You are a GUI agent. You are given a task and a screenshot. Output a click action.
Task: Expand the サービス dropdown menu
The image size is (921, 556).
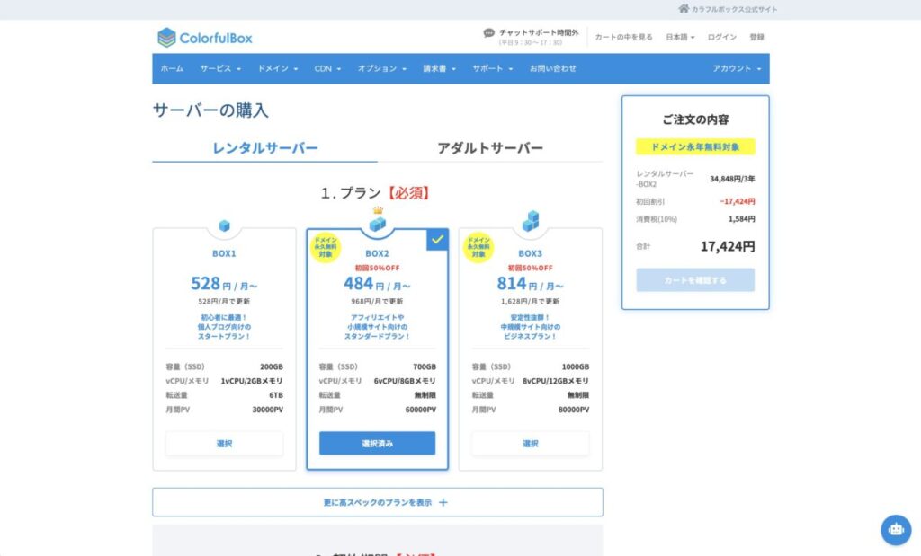tap(219, 68)
